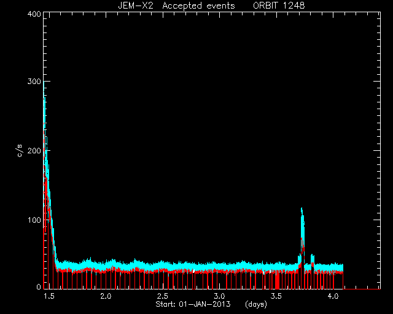Click the y-axis label c/s
393x314 pixels.
[x=20, y=150]
